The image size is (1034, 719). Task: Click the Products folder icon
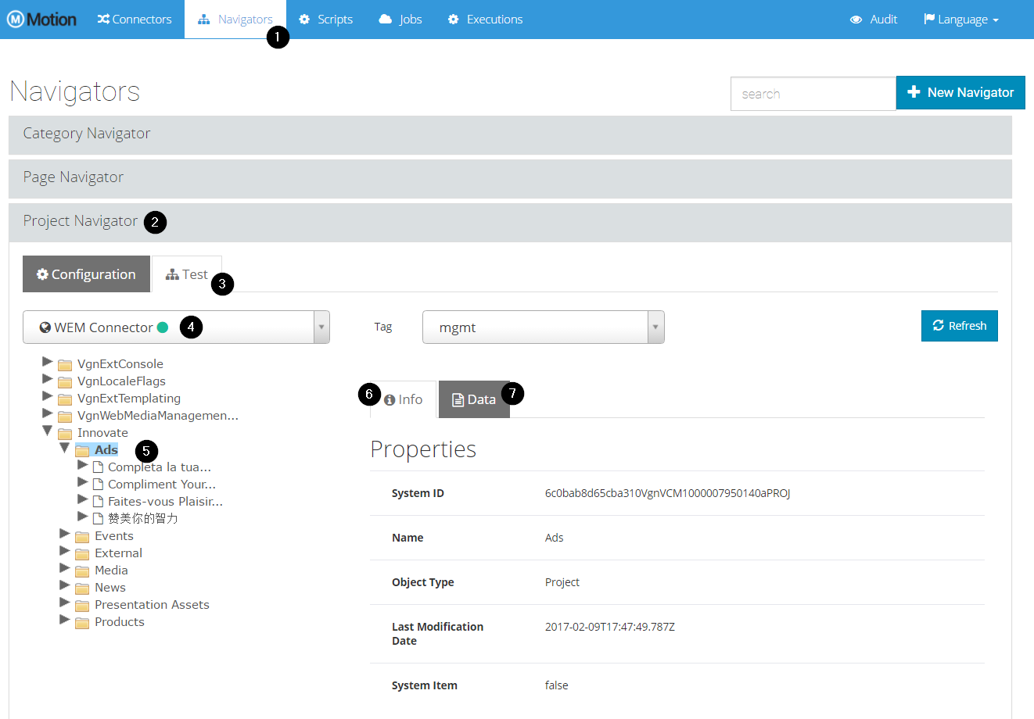pos(82,623)
